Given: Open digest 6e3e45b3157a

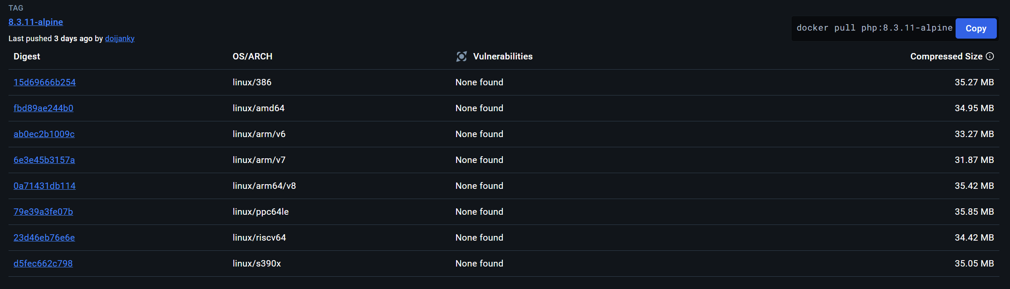Looking at the screenshot, I should pos(44,160).
